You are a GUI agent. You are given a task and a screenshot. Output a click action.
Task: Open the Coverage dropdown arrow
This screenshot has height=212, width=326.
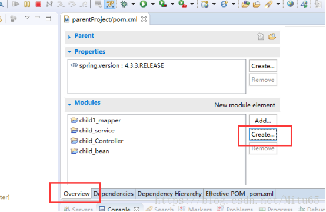pyautogui.click(x=172, y=4)
